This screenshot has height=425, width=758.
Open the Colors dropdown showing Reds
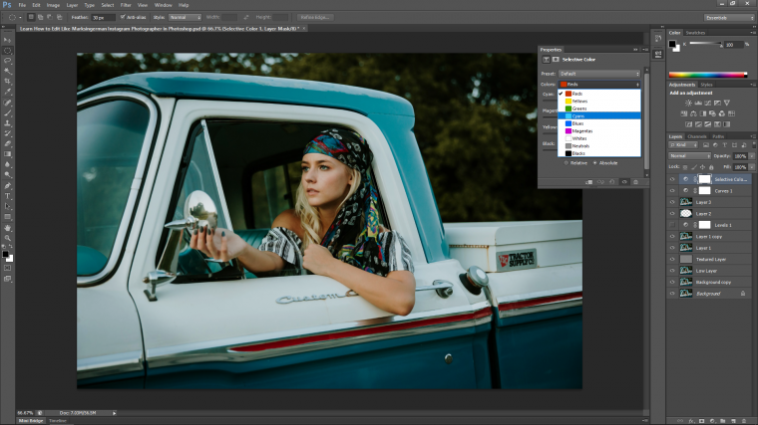[x=599, y=84]
